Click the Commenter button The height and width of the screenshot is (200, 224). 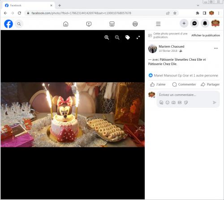[184, 84]
